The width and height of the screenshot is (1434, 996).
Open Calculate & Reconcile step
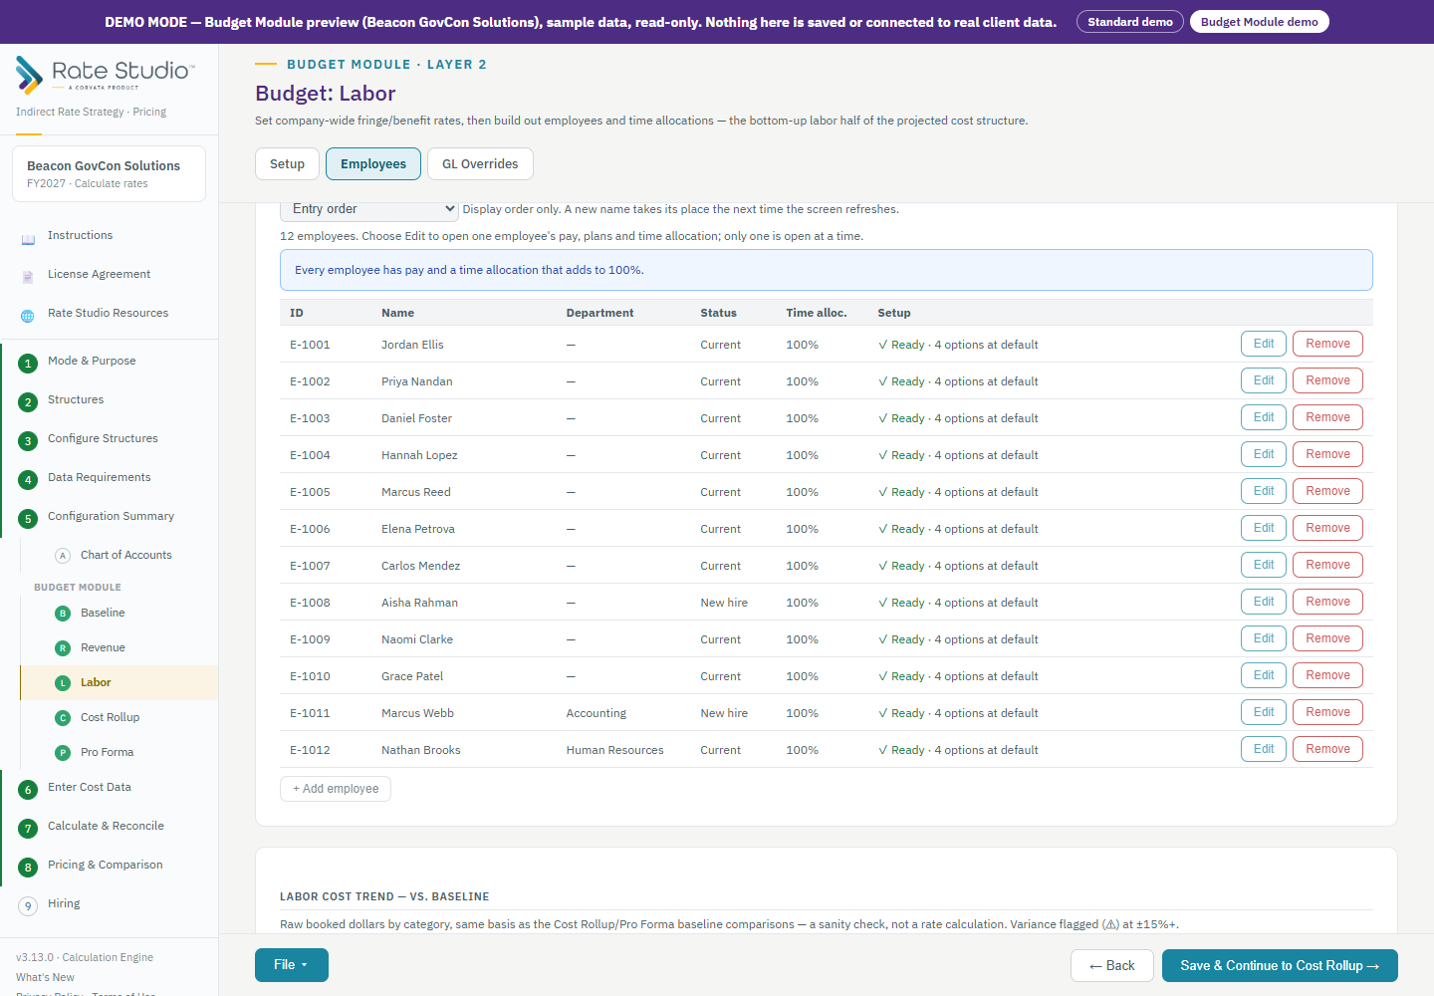tap(106, 826)
